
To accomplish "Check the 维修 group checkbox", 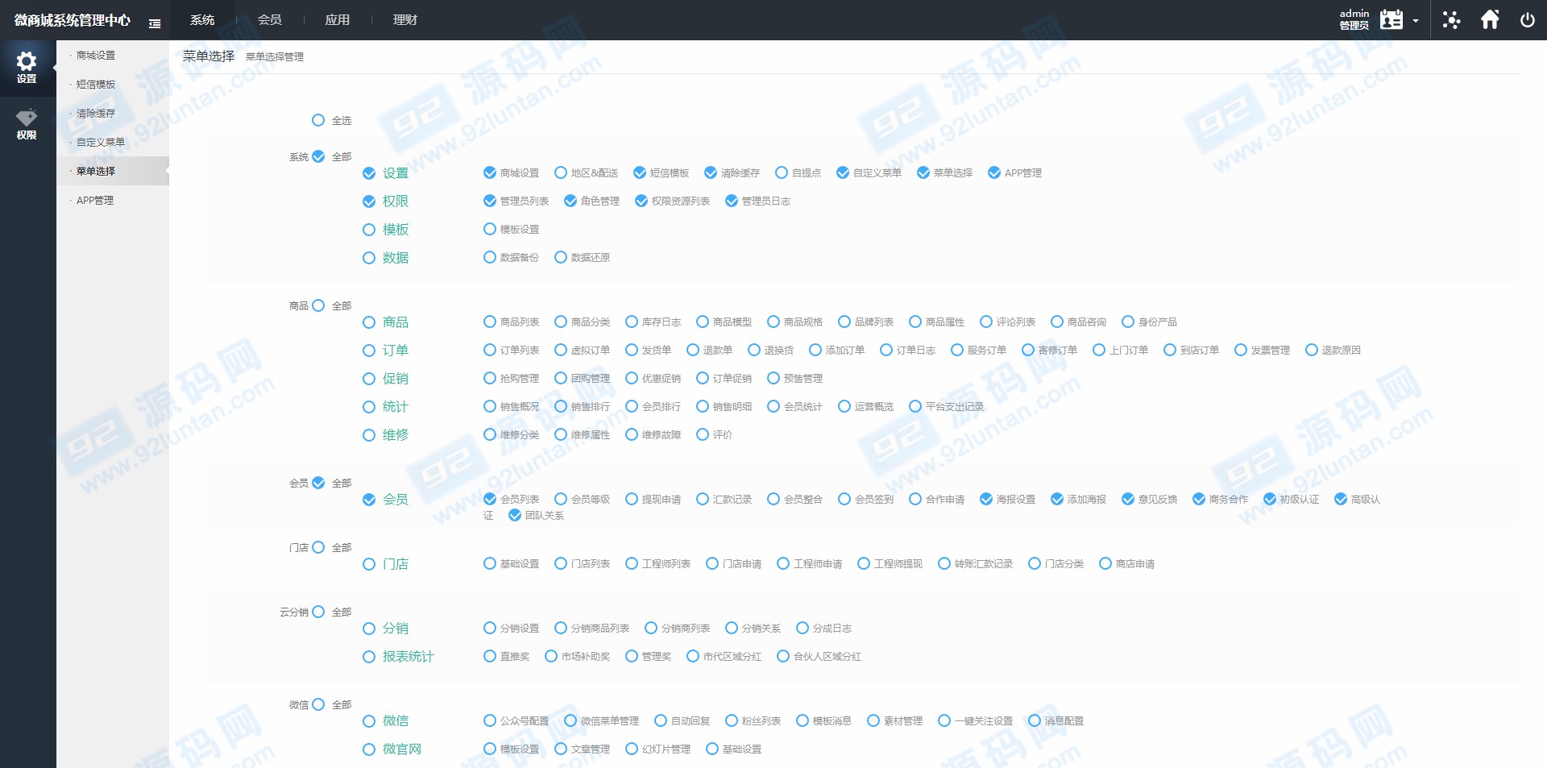I will (x=369, y=435).
